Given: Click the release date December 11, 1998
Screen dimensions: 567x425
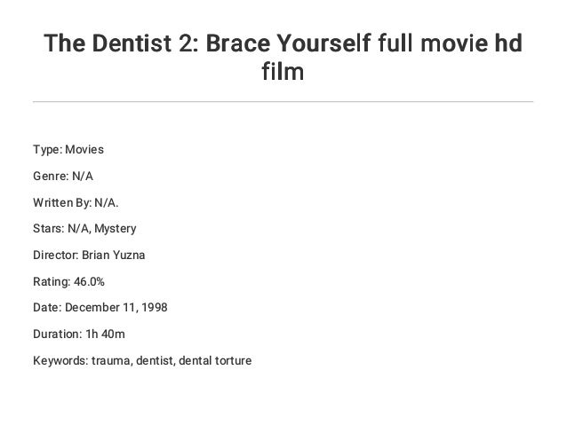Looking at the screenshot, I should [116, 307].
